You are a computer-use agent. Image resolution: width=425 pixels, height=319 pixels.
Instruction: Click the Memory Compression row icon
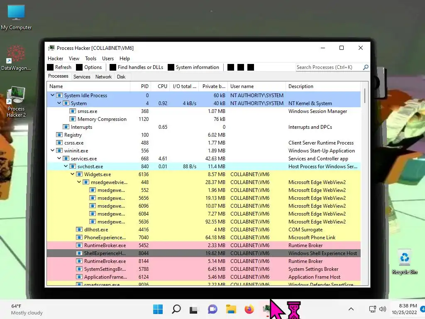pos(72,119)
